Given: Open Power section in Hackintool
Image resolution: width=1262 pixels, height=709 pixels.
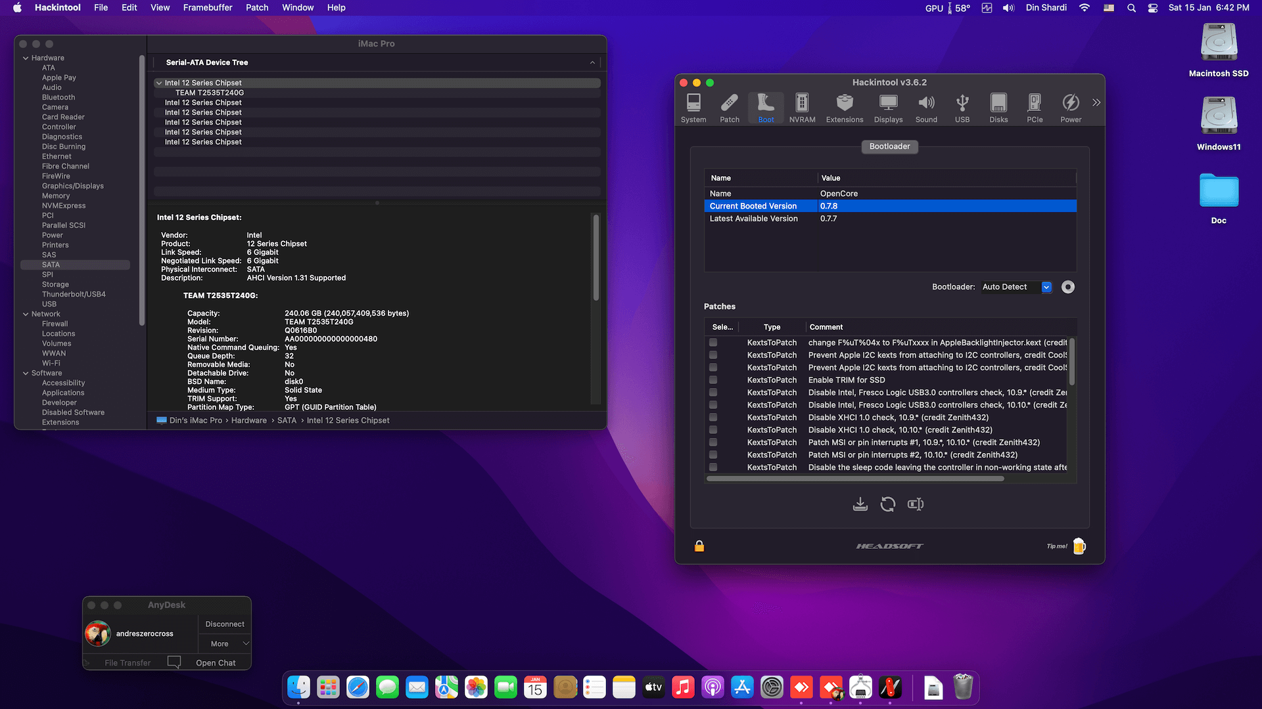Looking at the screenshot, I should pyautogui.click(x=1071, y=108).
